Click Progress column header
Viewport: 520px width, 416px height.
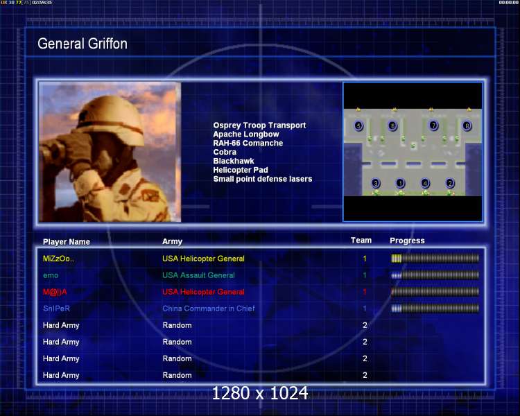click(407, 241)
